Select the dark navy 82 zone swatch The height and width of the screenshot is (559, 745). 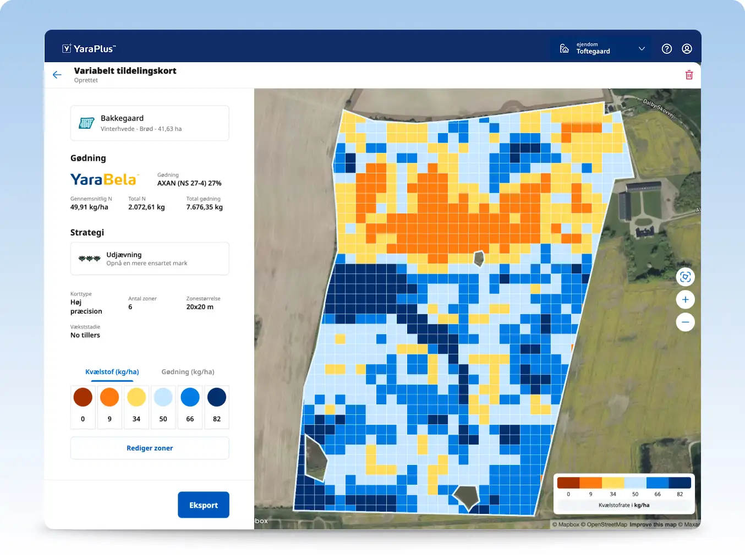tap(217, 397)
